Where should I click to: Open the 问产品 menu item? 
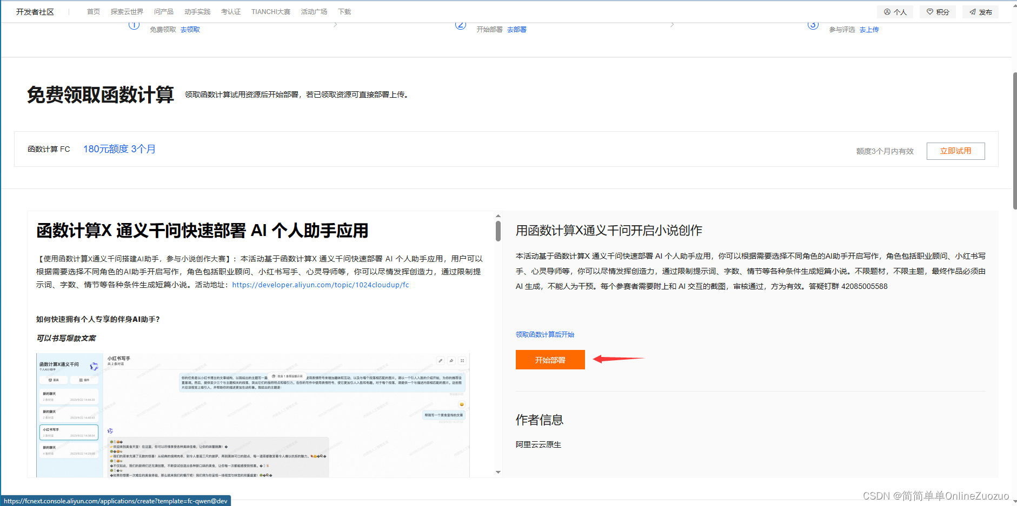pos(164,12)
